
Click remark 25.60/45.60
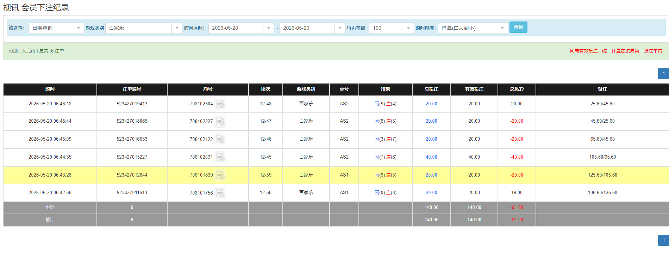pos(602,104)
